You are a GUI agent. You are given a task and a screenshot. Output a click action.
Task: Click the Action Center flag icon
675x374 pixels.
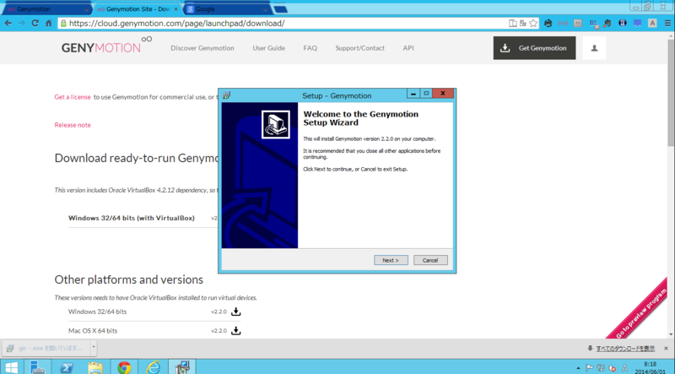pos(589,368)
